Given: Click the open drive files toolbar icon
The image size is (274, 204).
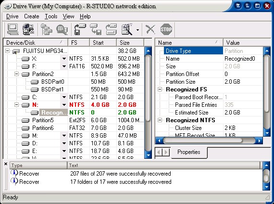Looking at the screenshot, I should click(47, 29).
